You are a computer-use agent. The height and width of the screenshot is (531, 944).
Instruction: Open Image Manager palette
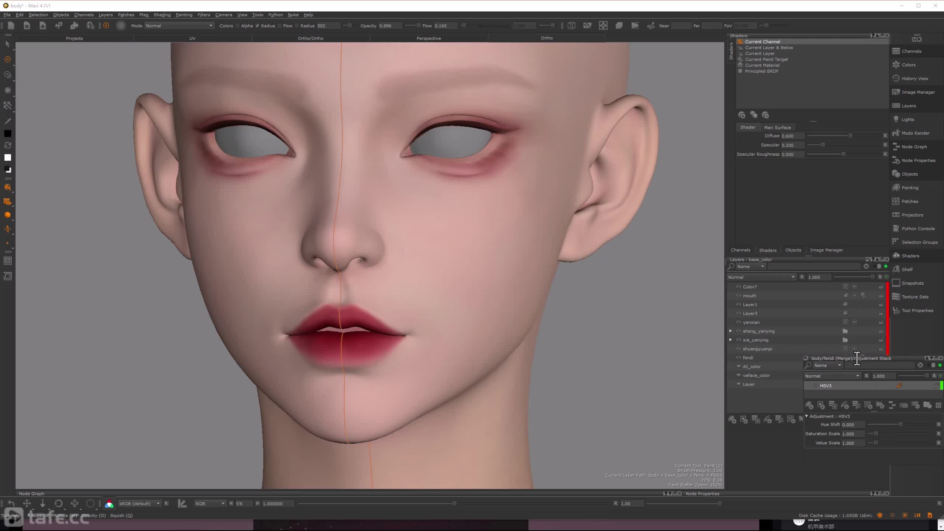(913, 92)
